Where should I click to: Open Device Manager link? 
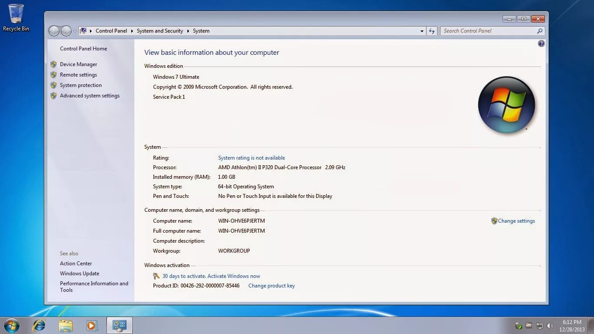[78, 64]
